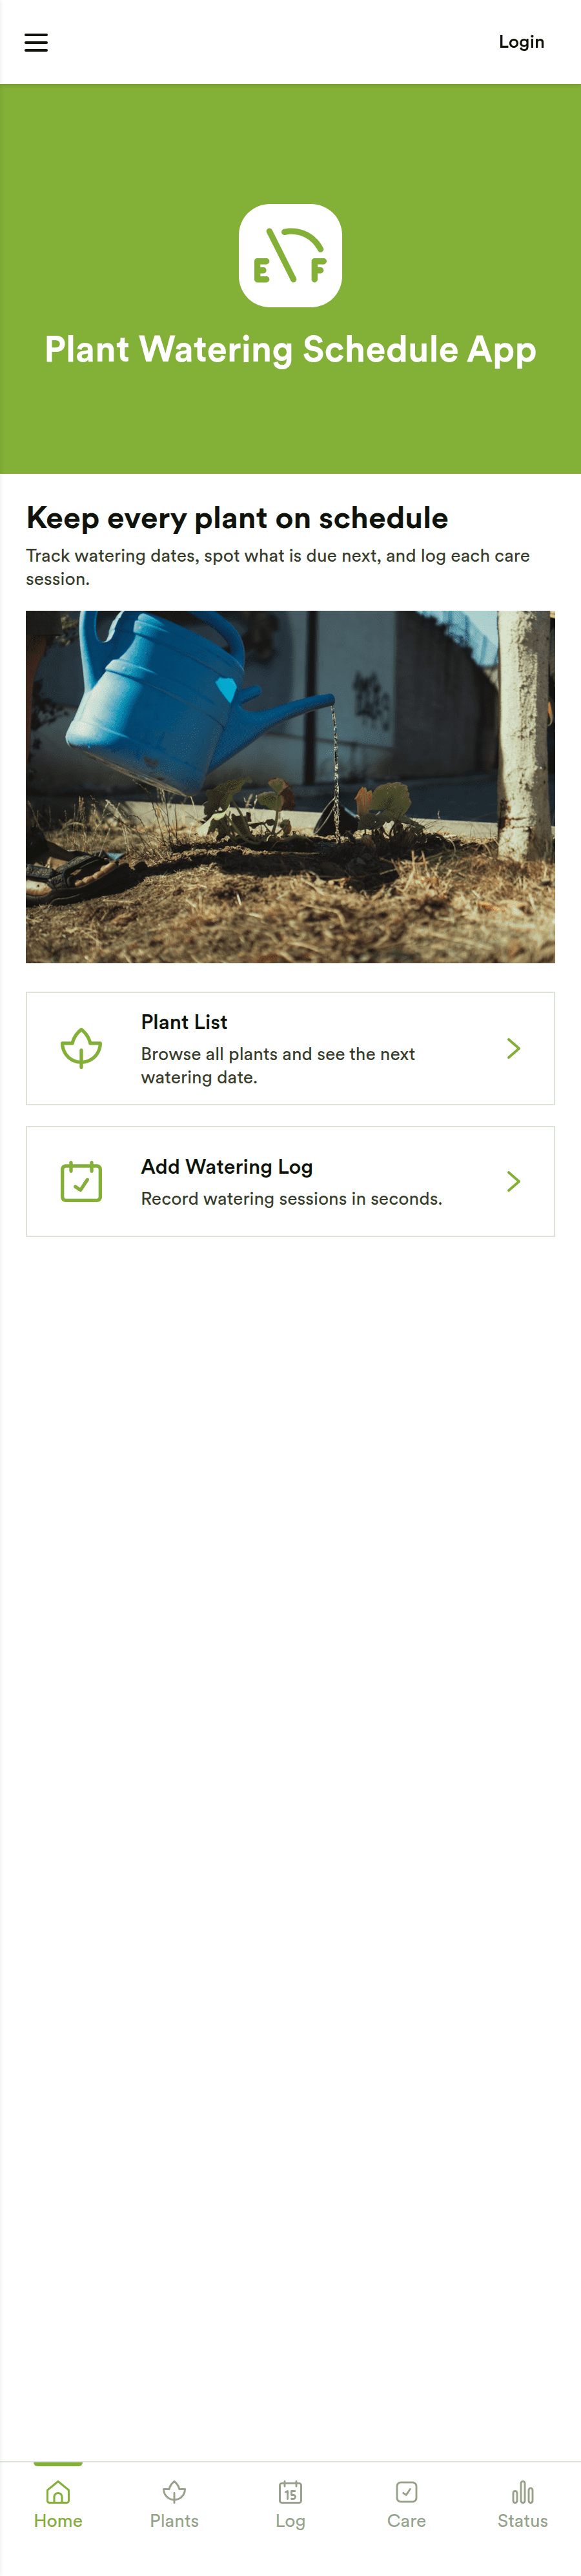Expand Plant List with its chevron
The width and height of the screenshot is (581, 2576).
(x=513, y=1048)
